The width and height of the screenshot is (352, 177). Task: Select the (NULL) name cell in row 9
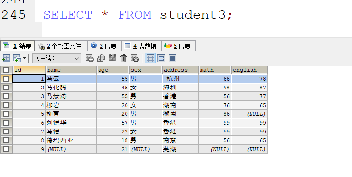click(x=71, y=149)
